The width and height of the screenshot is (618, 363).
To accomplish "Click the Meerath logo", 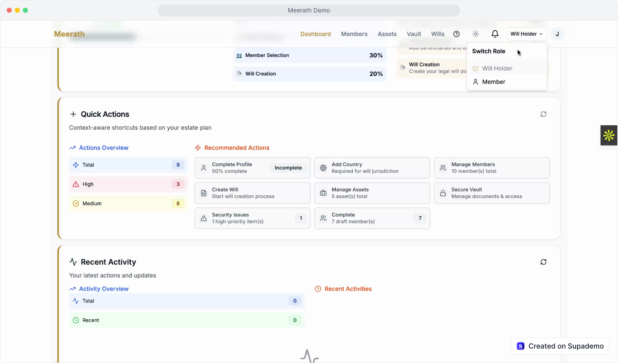I will 69,34.
